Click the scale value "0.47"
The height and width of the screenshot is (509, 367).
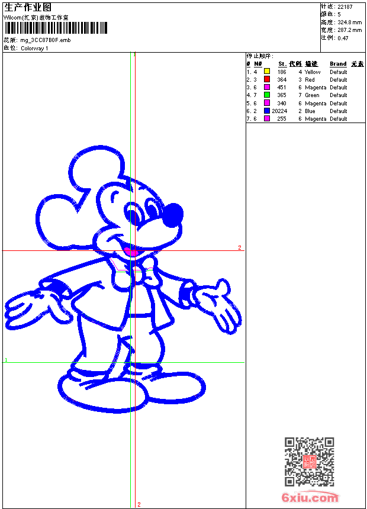pos(343,38)
